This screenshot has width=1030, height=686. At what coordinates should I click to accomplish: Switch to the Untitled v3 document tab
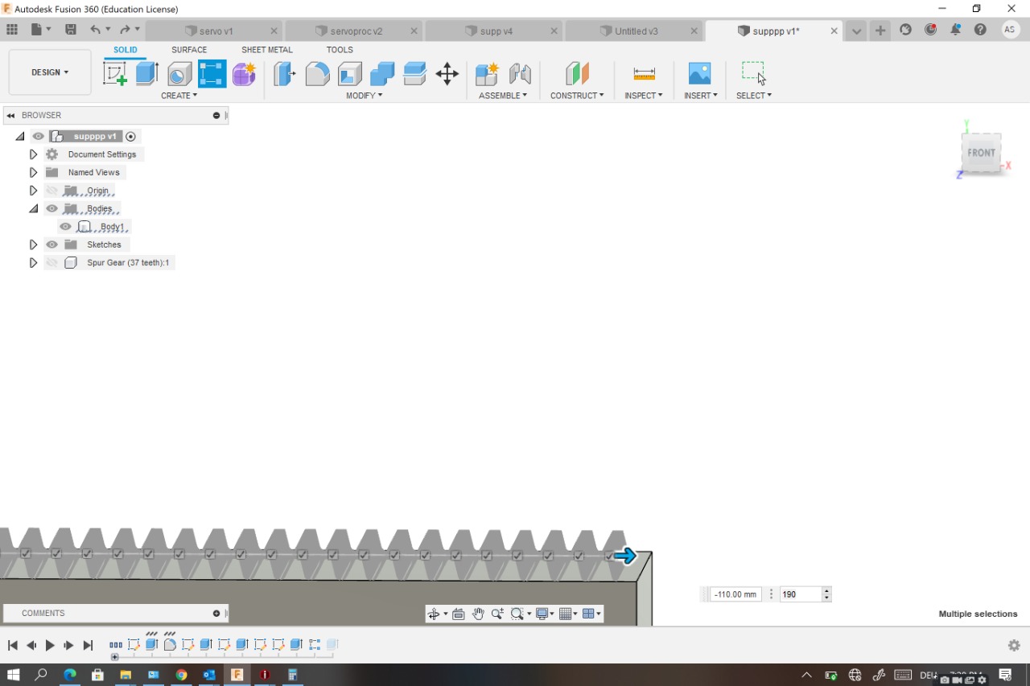click(636, 31)
